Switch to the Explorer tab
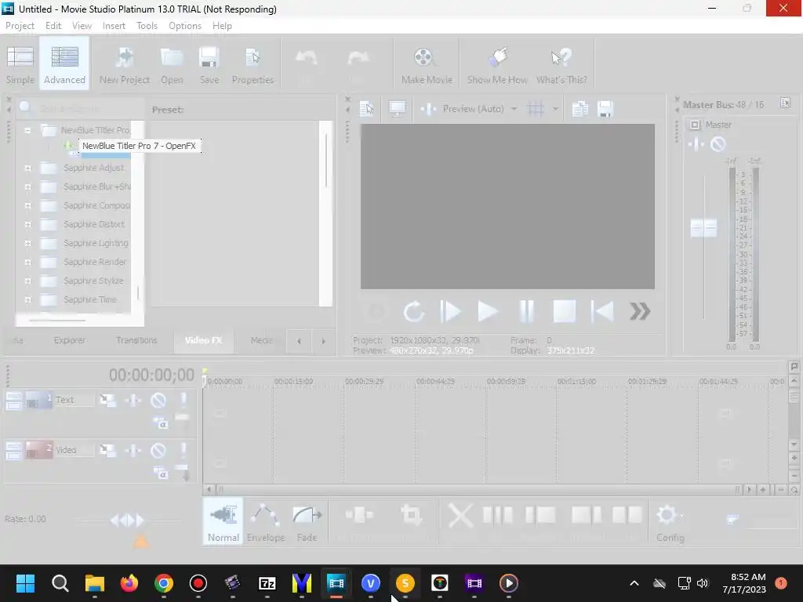This screenshot has height=602, width=803. [70, 340]
